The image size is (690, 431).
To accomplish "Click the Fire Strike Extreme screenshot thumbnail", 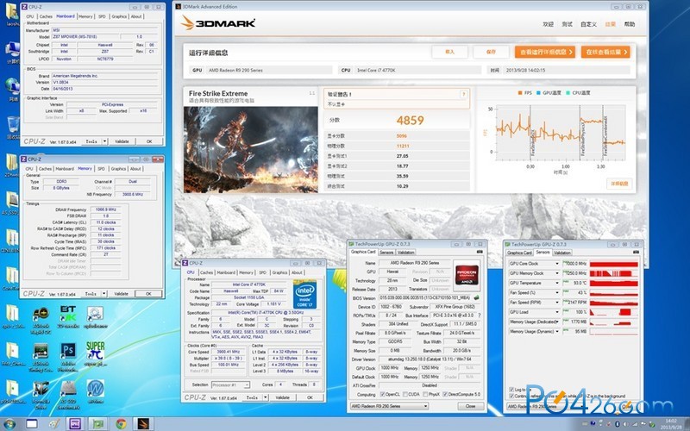I will (251, 149).
